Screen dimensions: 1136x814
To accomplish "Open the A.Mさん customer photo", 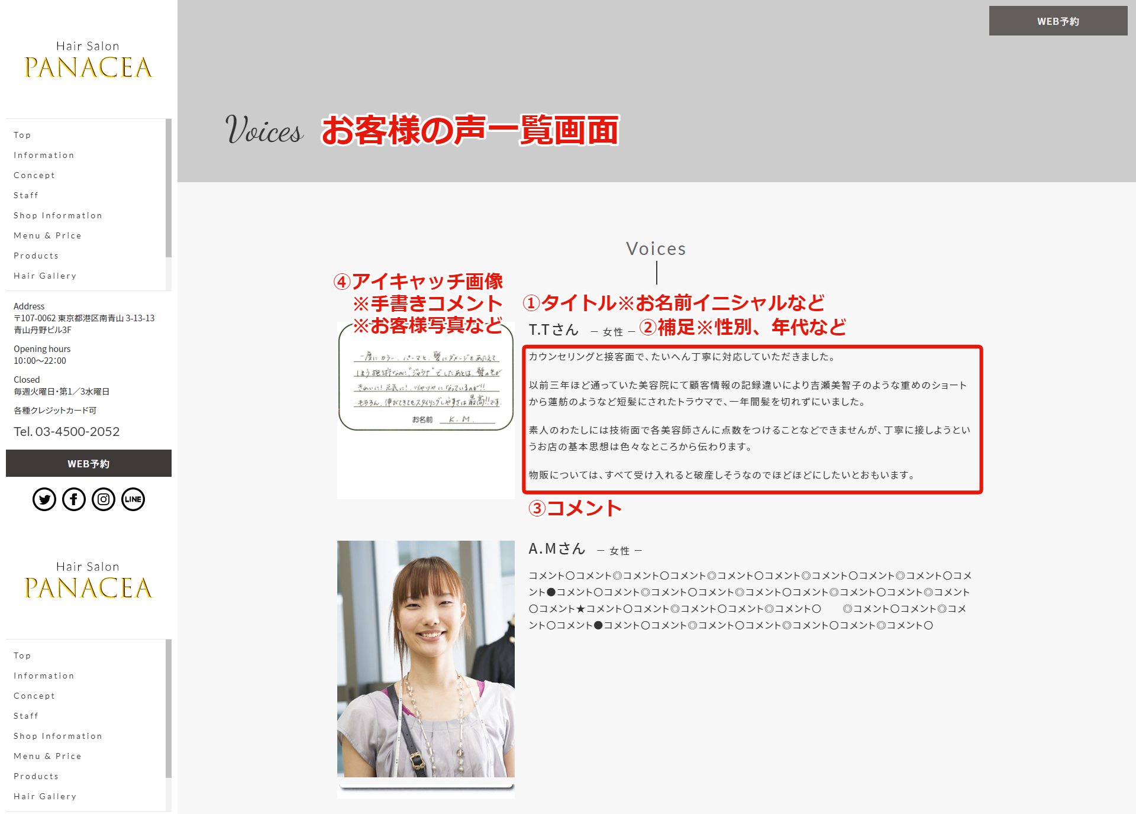I will click(426, 658).
